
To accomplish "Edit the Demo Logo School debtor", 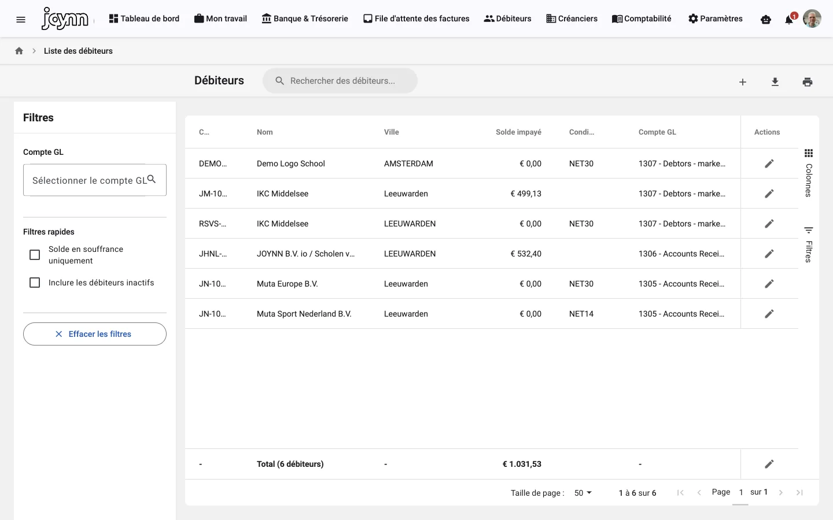I will (769, 164).
